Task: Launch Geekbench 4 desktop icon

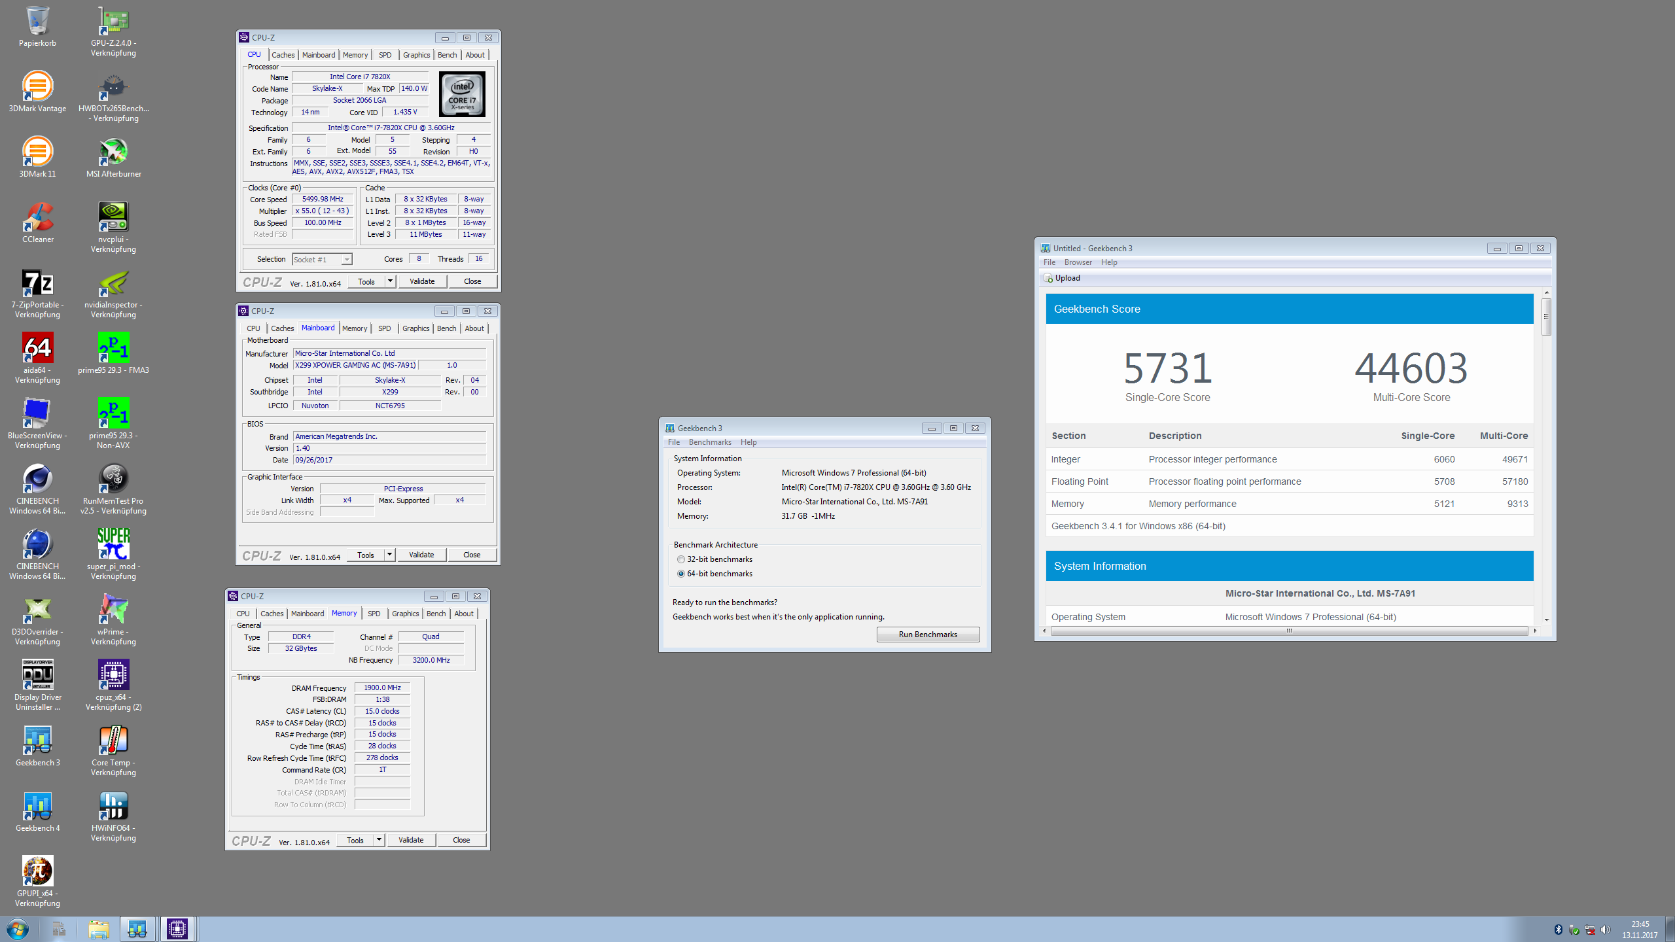Action: [x=37, y=812]
